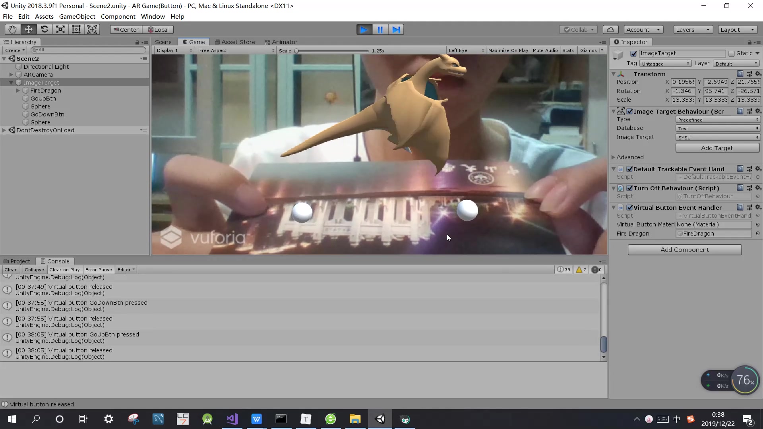
Task: Disable the Turn Off Behaviour script checkbox
Action: tap(630, 188)
